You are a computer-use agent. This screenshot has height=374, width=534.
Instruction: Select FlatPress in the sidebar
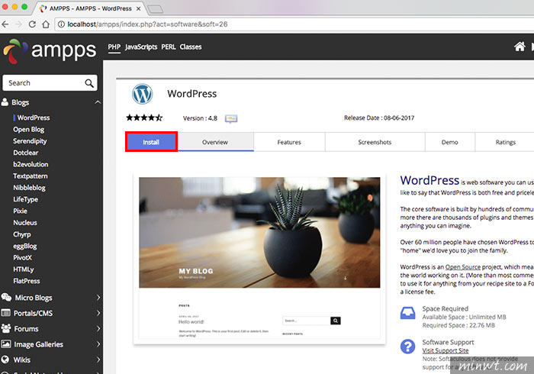pos(27,281)
